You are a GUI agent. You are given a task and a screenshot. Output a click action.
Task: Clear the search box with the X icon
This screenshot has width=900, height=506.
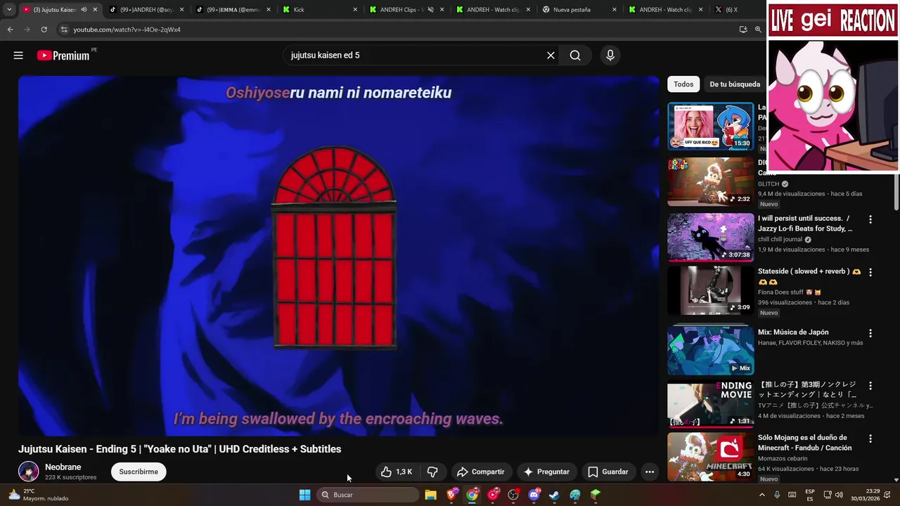coord(551,56)
